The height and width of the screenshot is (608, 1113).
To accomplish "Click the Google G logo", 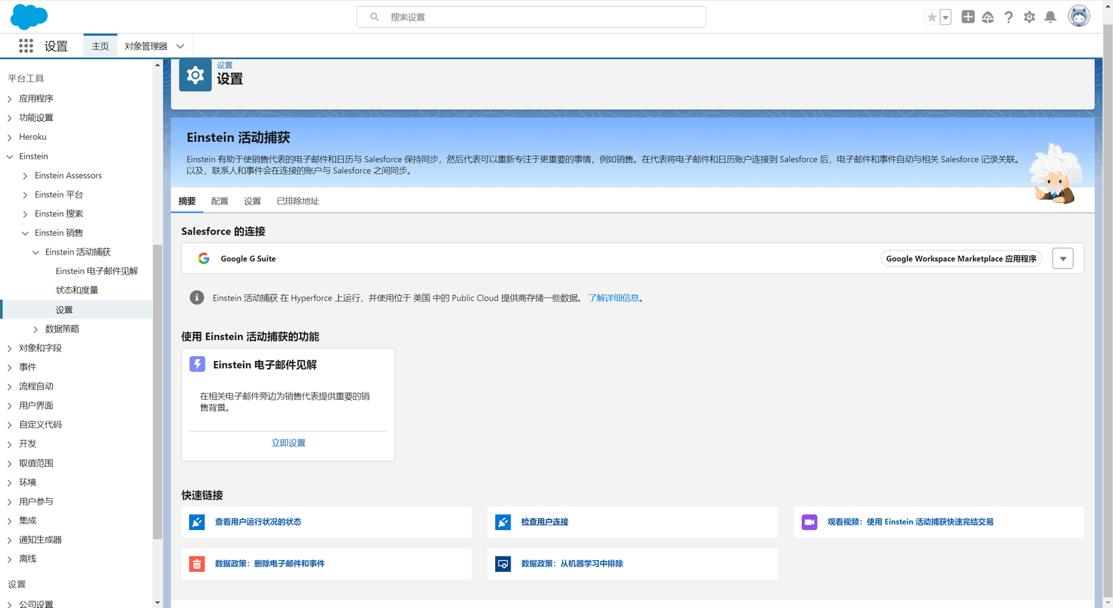I will 204,259.
